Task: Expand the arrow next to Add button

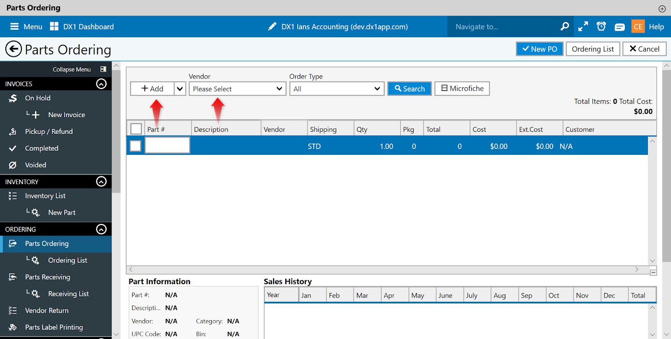Action: pos(180,89)
